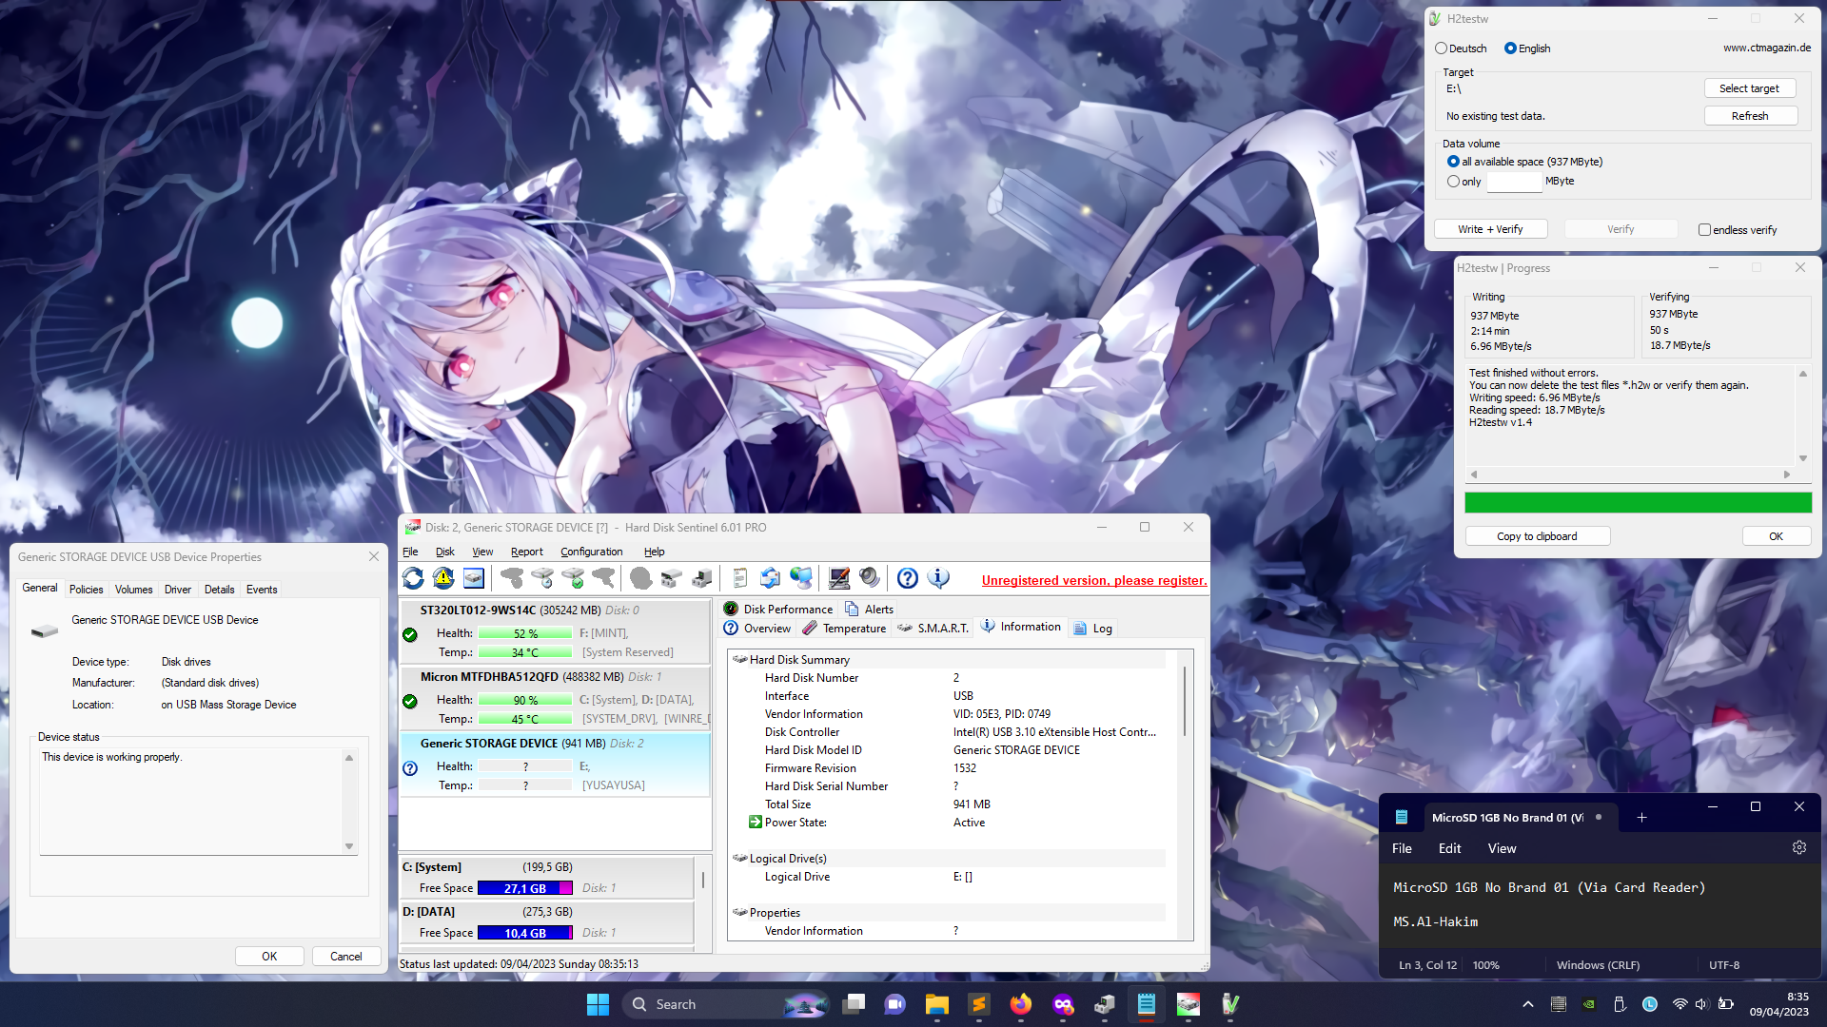Screen dimensions: 1827x1027
Task: Click the blue question mark help icon in toolbar
Action: [908, 578]
